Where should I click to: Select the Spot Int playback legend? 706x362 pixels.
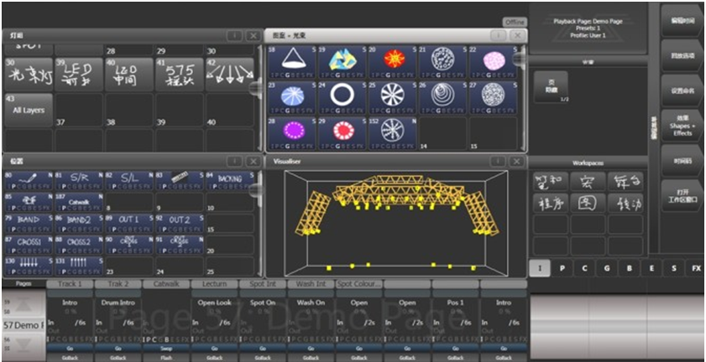pos(263,284)
